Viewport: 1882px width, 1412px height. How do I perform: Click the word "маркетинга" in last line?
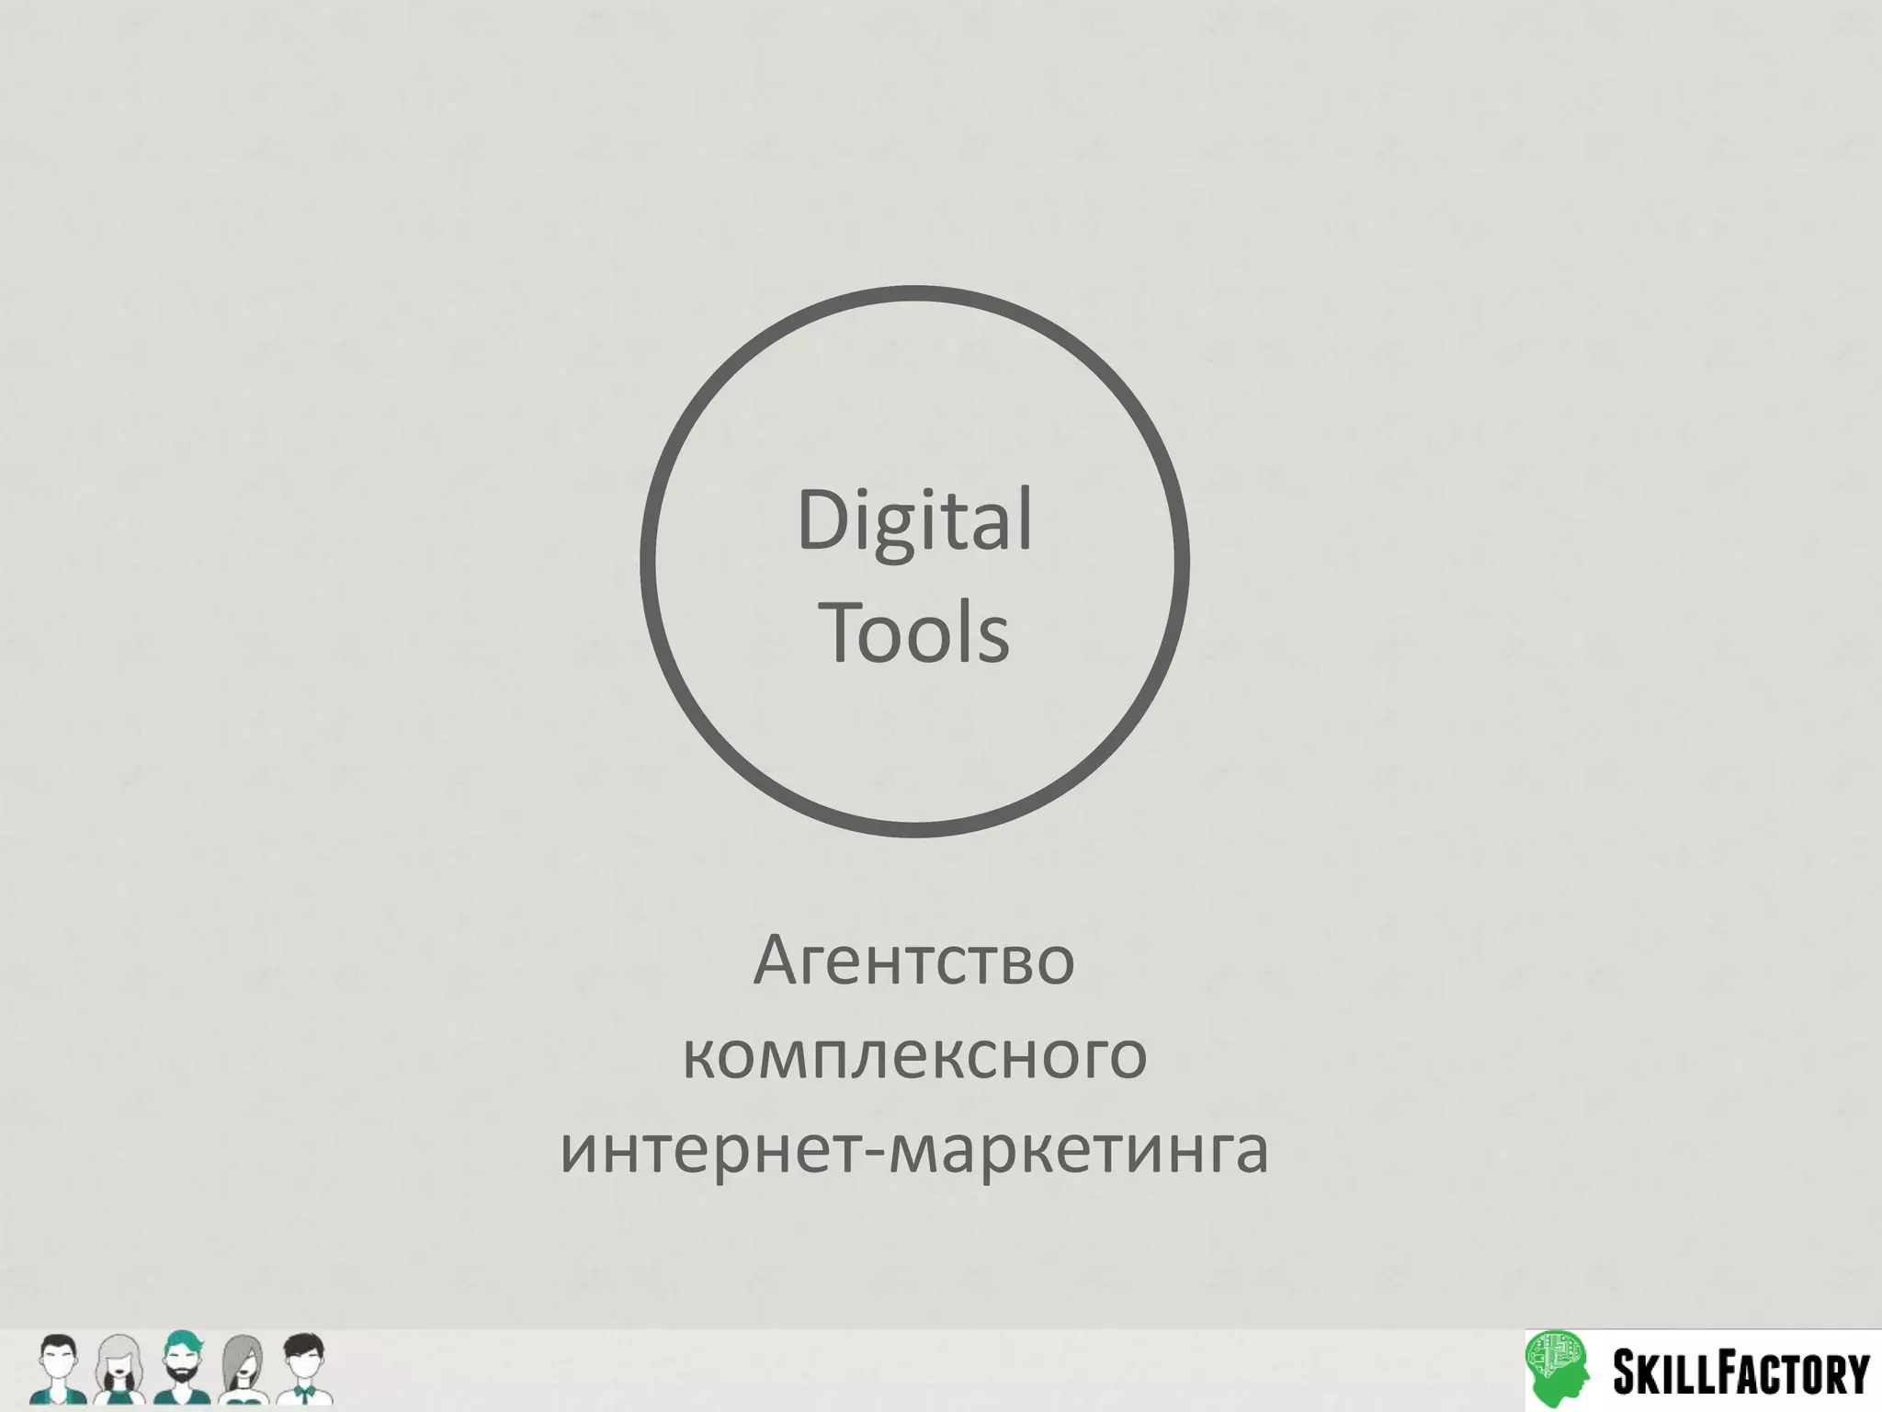[1080, 1150]
